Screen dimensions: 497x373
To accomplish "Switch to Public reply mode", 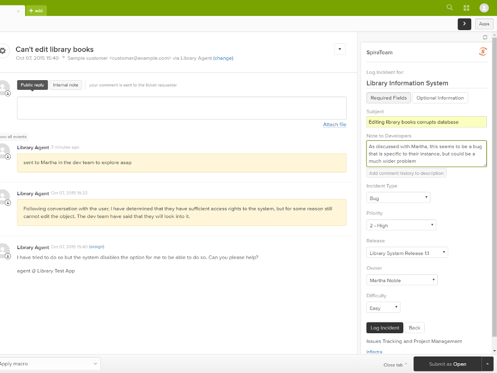I will (x=33, y=85).
